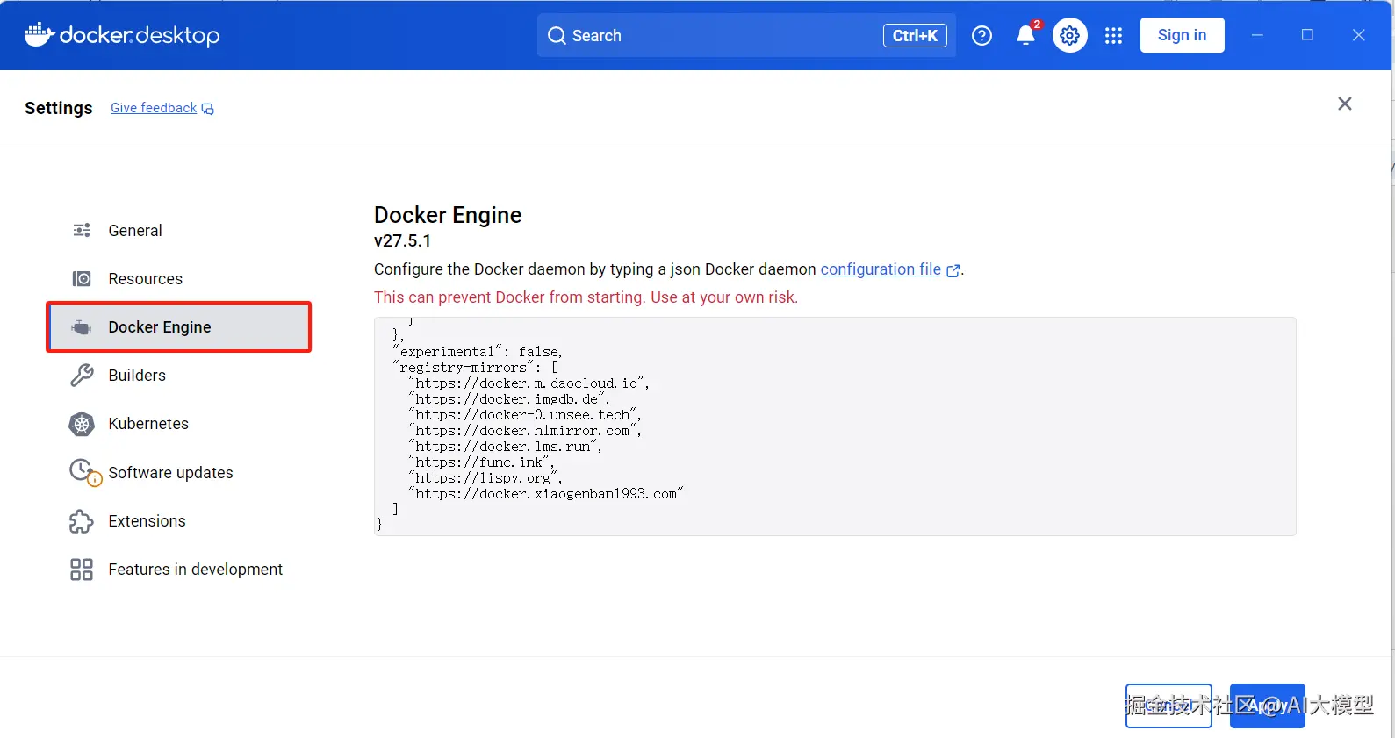
Task: Click inside the daemon JSON editor
Action: pyautogui.click(x=835, y=426)
